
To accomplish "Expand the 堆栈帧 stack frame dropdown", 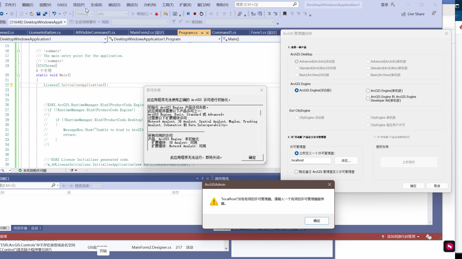I will (240, 22).
